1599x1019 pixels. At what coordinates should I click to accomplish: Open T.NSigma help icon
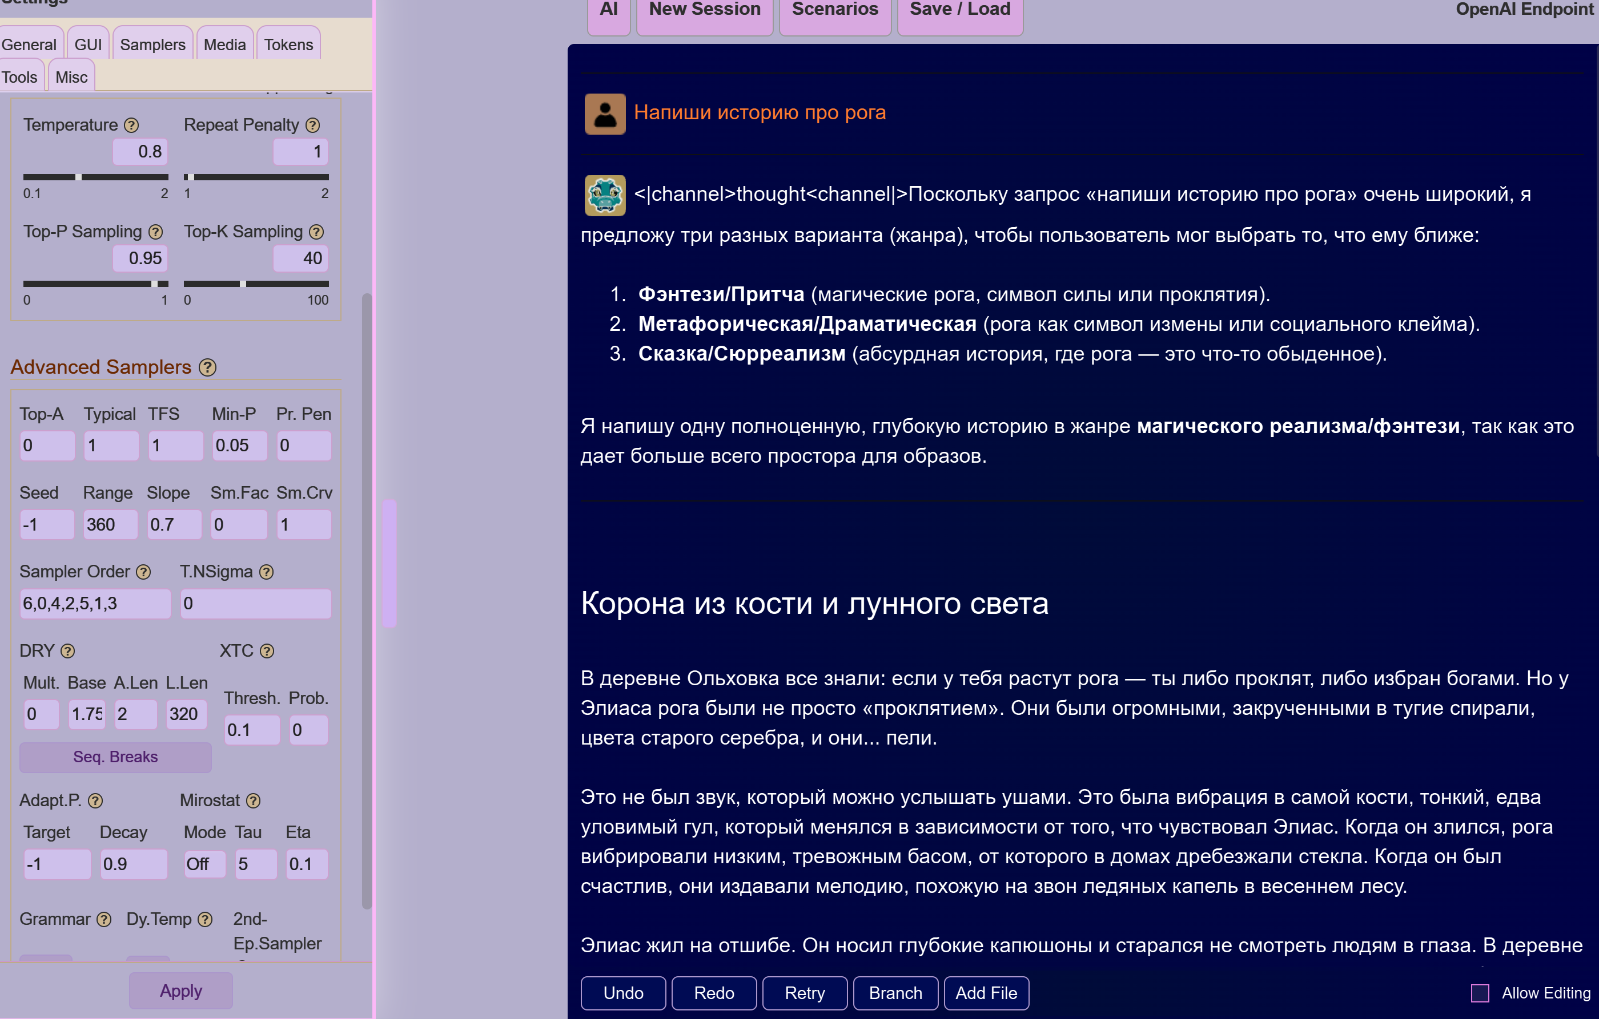[x=266, y=572]
